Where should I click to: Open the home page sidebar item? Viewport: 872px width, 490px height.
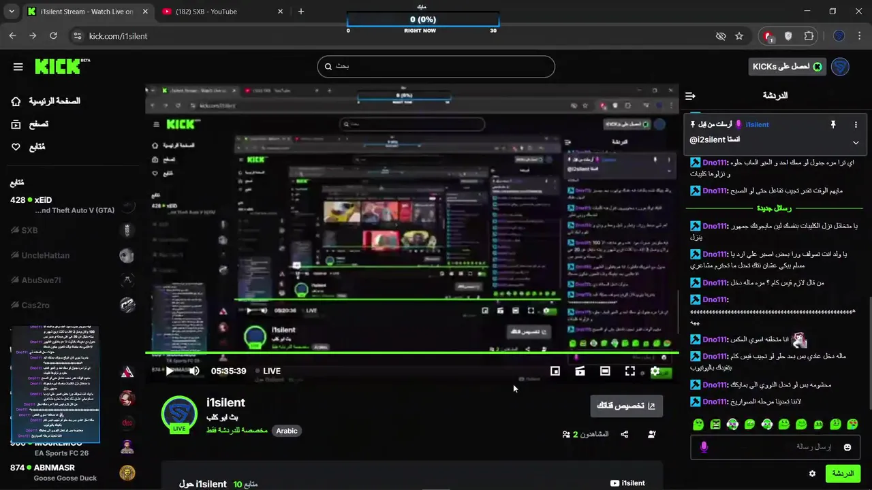click(x=46, y=101)
